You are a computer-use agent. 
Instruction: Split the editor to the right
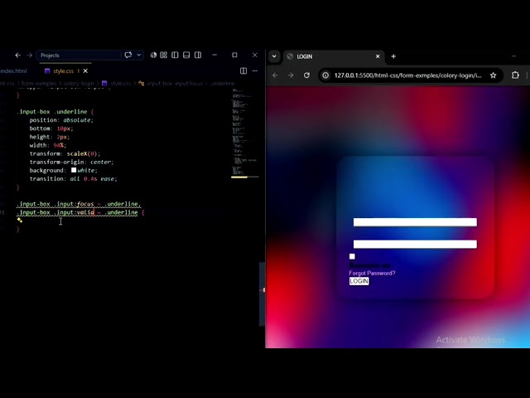(243, 70)
